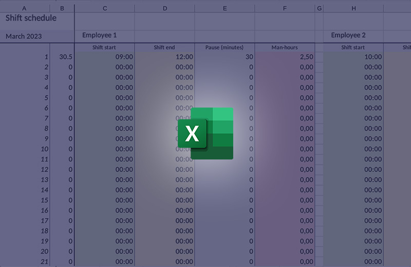Viewport: 411px width, 267px height.
Task: Select column E header
Action: [x=225, y=8]
